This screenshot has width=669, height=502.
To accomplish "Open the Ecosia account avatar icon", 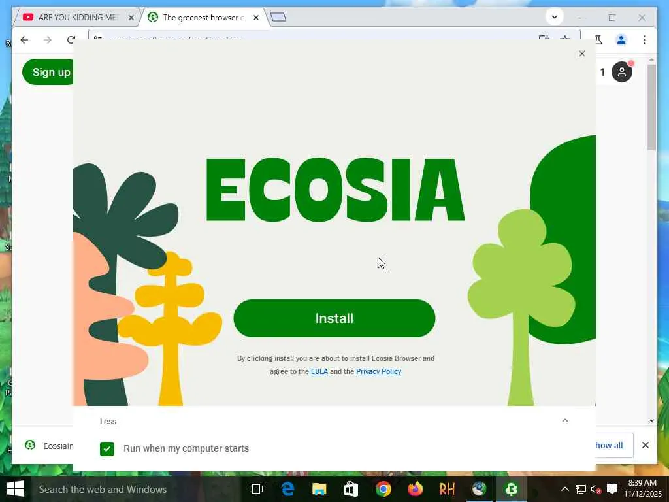I will (x=622, y=72).
